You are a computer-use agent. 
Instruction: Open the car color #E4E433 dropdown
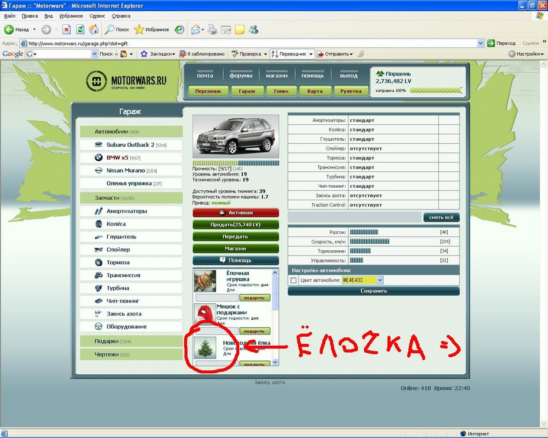(x=380, y=280)
